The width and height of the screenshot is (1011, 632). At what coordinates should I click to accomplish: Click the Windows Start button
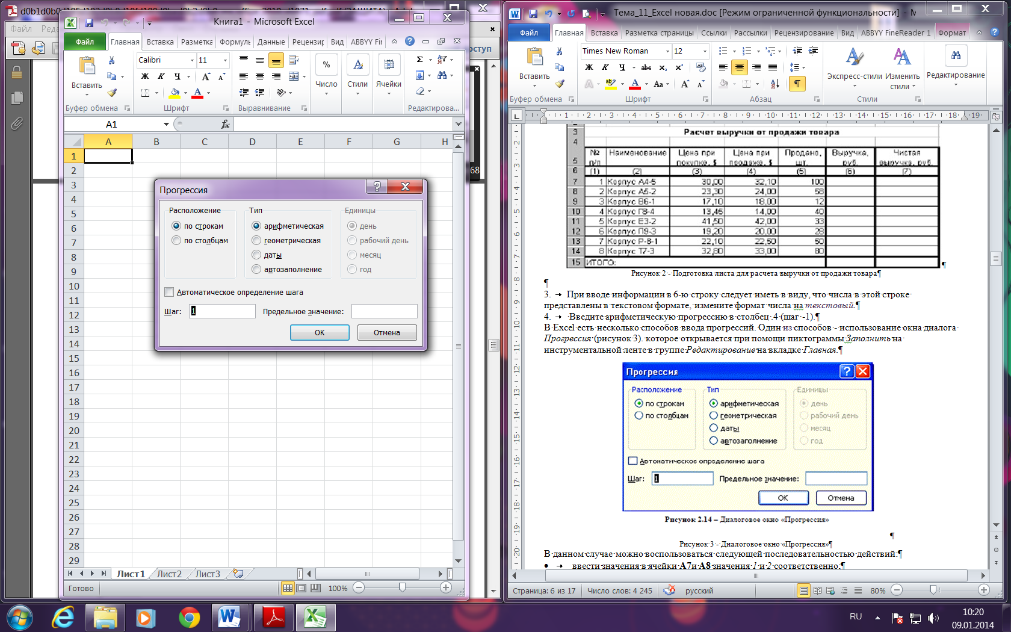(x=20, y=617)
